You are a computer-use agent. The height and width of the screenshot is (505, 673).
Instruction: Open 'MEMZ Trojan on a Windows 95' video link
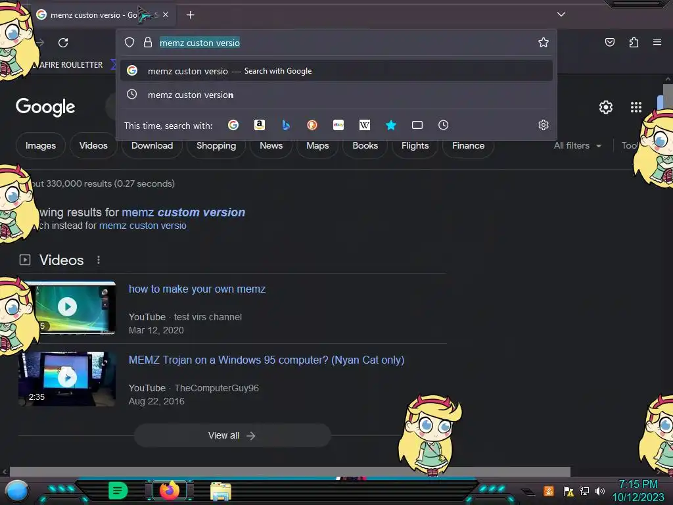pos(267,360)
